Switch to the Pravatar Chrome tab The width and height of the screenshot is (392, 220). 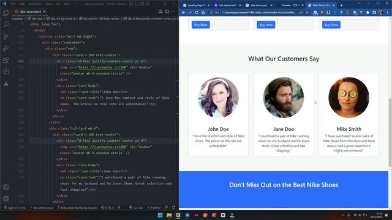(x=290, y=5)
